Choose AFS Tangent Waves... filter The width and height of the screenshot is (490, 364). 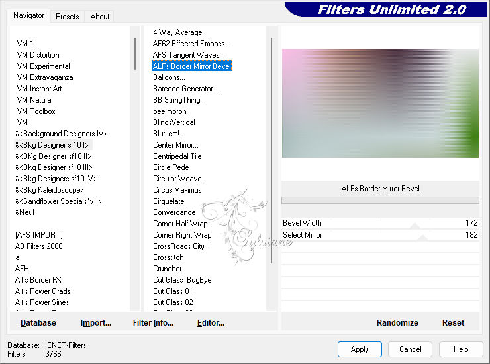[x=189, y=55]
